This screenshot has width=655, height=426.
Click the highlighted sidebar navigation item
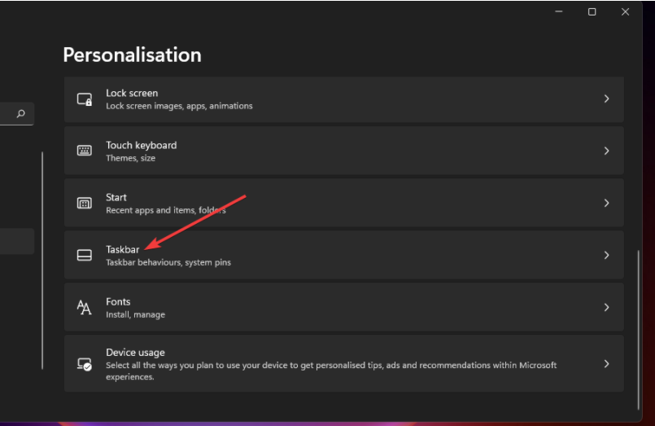[17, 241]
